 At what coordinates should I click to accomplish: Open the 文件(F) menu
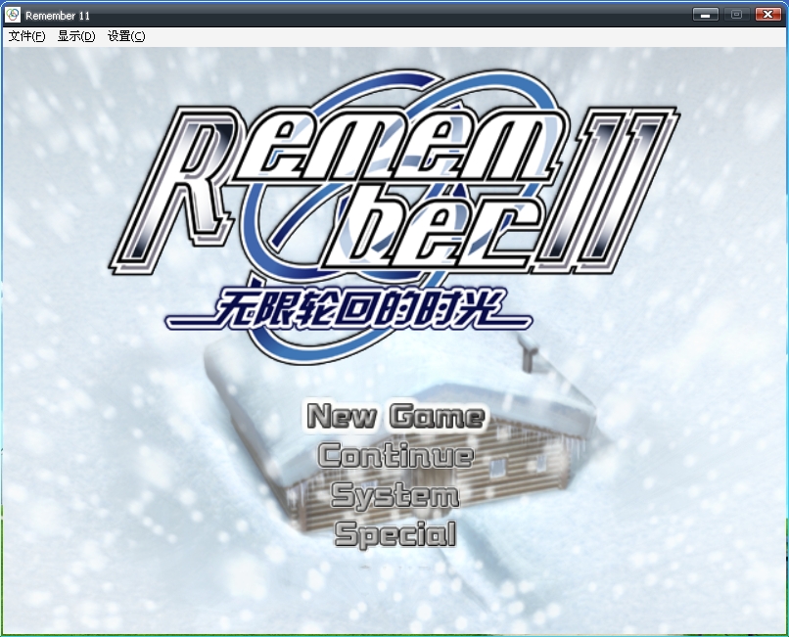click(26, 36)
